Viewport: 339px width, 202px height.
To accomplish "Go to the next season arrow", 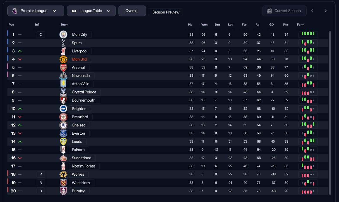I will pos(326,11).
